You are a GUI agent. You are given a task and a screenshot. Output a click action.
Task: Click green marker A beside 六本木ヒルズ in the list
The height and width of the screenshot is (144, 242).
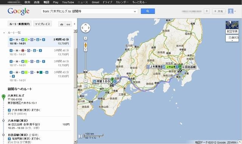click(3, 97)
